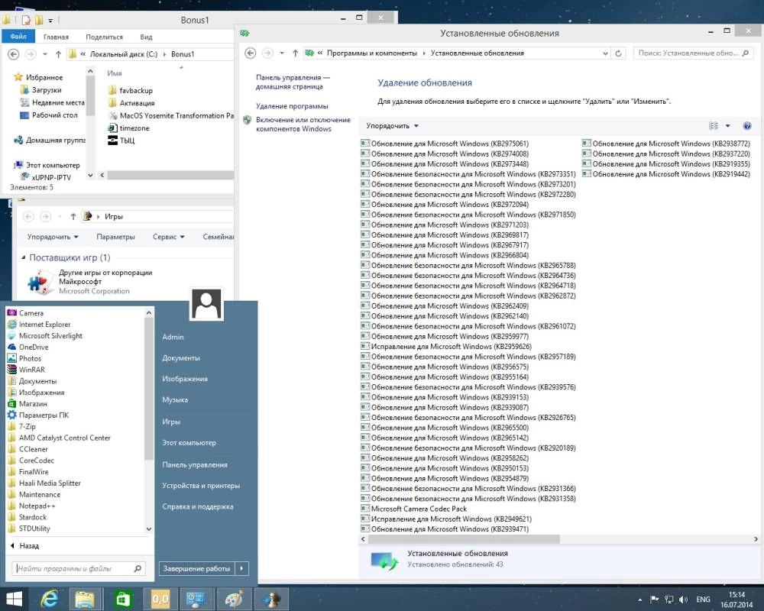Switch to Вид ribbon tab
The height and width of the screenshot is (611, 764).
click(x=146, y=37)
